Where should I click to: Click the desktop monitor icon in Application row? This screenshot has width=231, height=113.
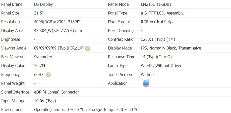(146, 83)
